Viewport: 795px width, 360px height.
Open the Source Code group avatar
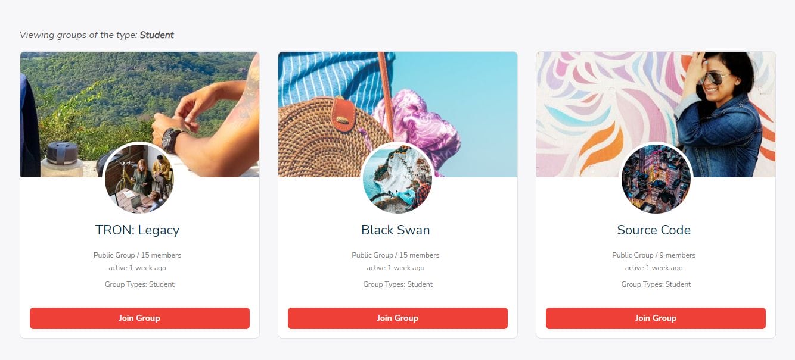click(x=656, y=179)
